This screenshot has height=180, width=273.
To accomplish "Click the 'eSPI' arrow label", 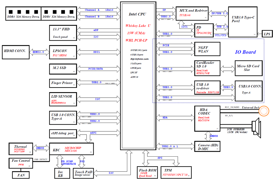I will (93, 133).
